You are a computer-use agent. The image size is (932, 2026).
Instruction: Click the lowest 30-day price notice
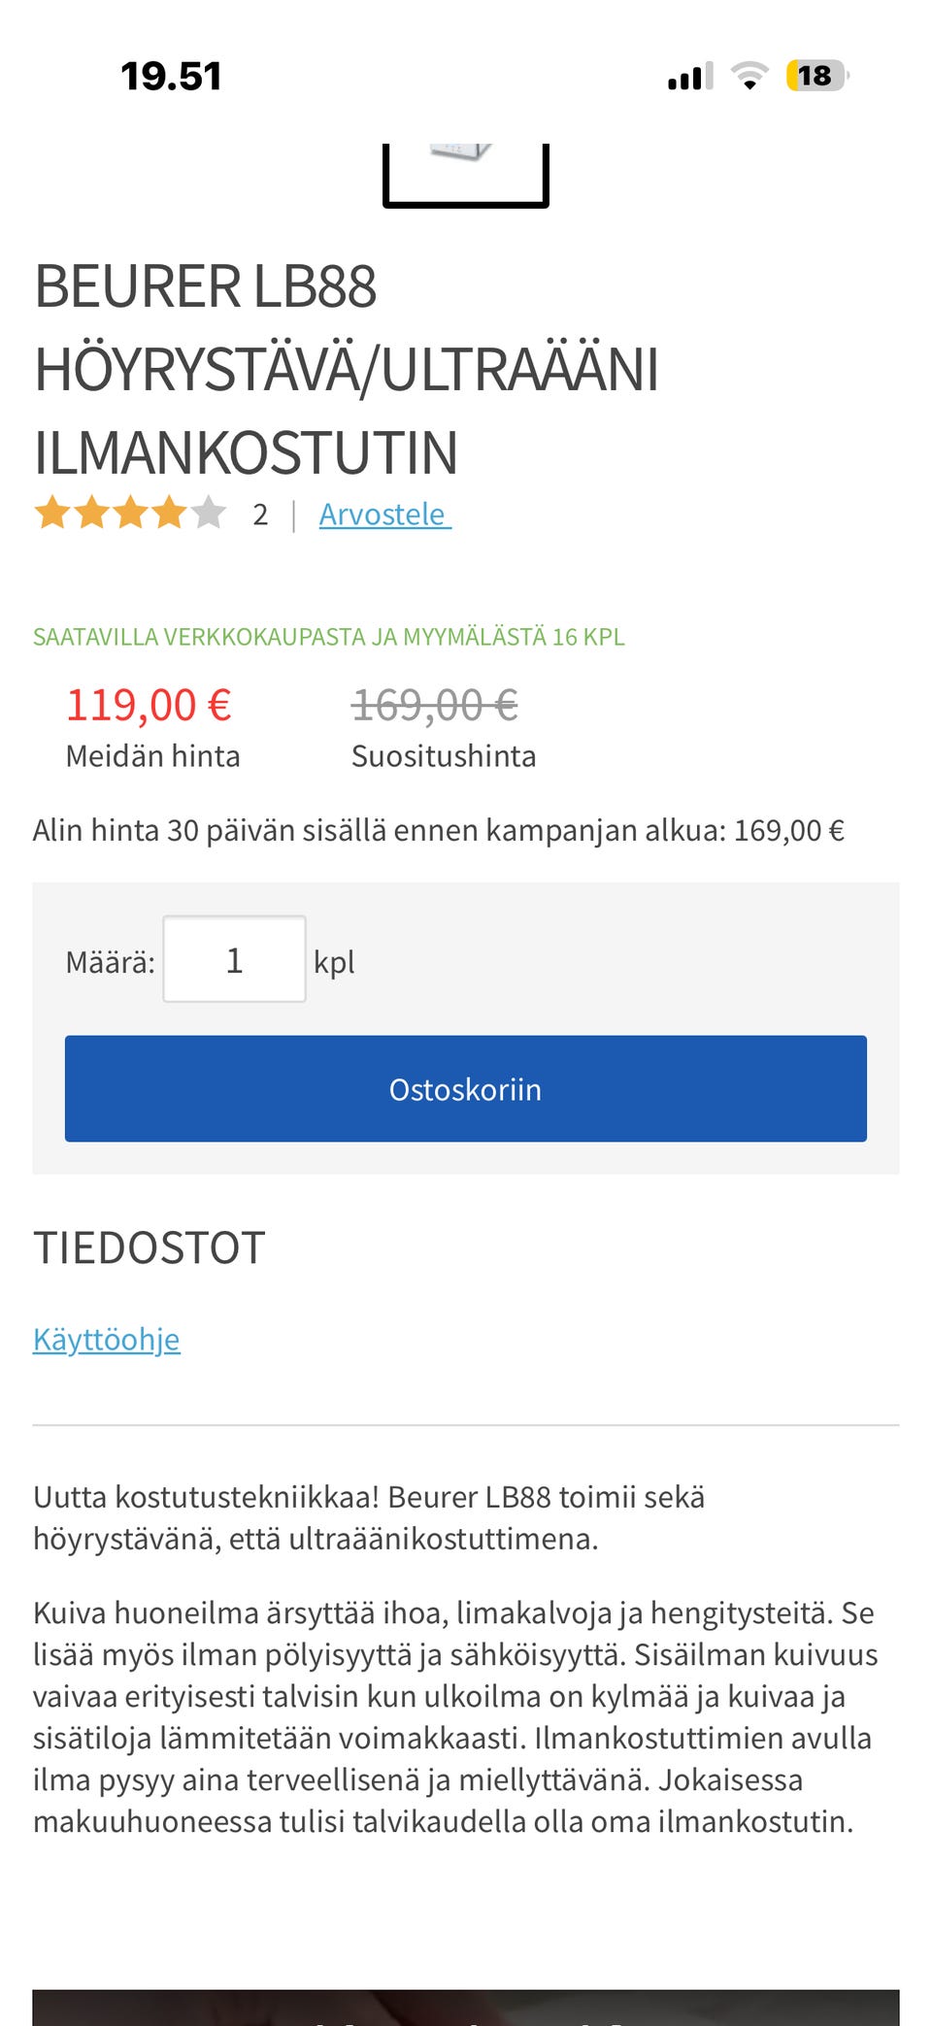439,831
